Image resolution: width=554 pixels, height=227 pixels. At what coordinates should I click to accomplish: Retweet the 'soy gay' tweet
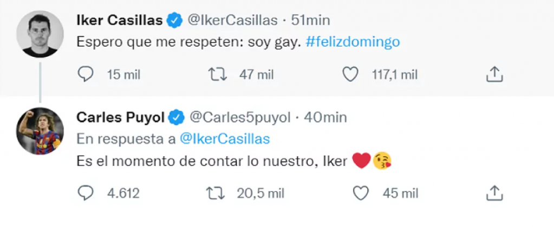pyautogui.click(x=218, y=75)
